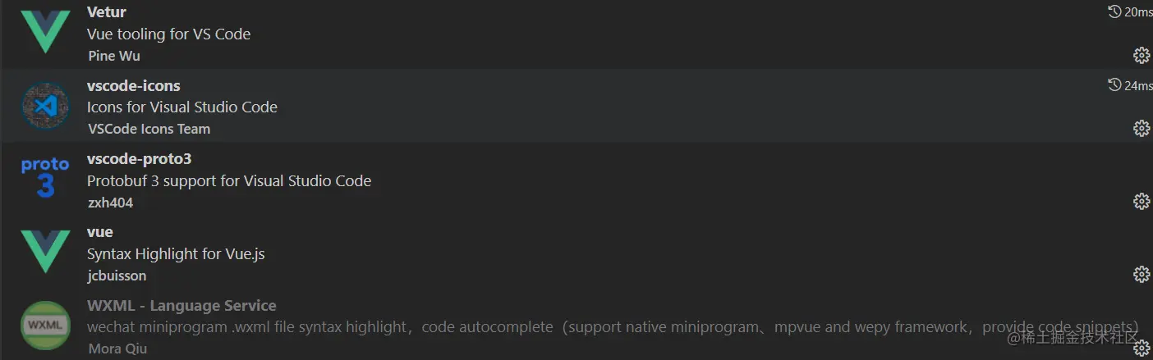Select the vscode-icons extension title
The width and height of the screenshot is (1153, 360).
point(133,85)
